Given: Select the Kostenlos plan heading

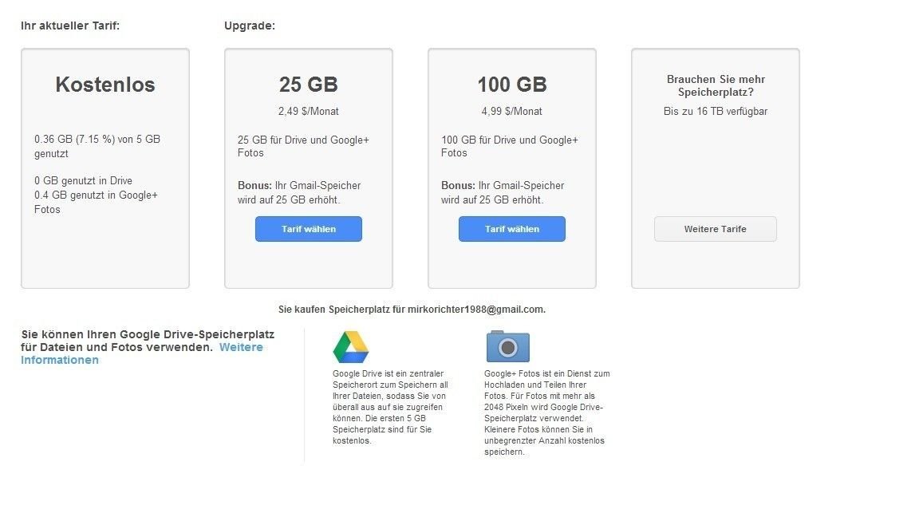Looking at the screenshot, I should [105, 85].
